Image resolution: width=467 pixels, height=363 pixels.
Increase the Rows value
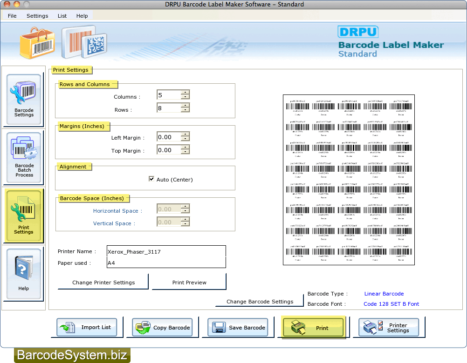[x=185, y=105]
